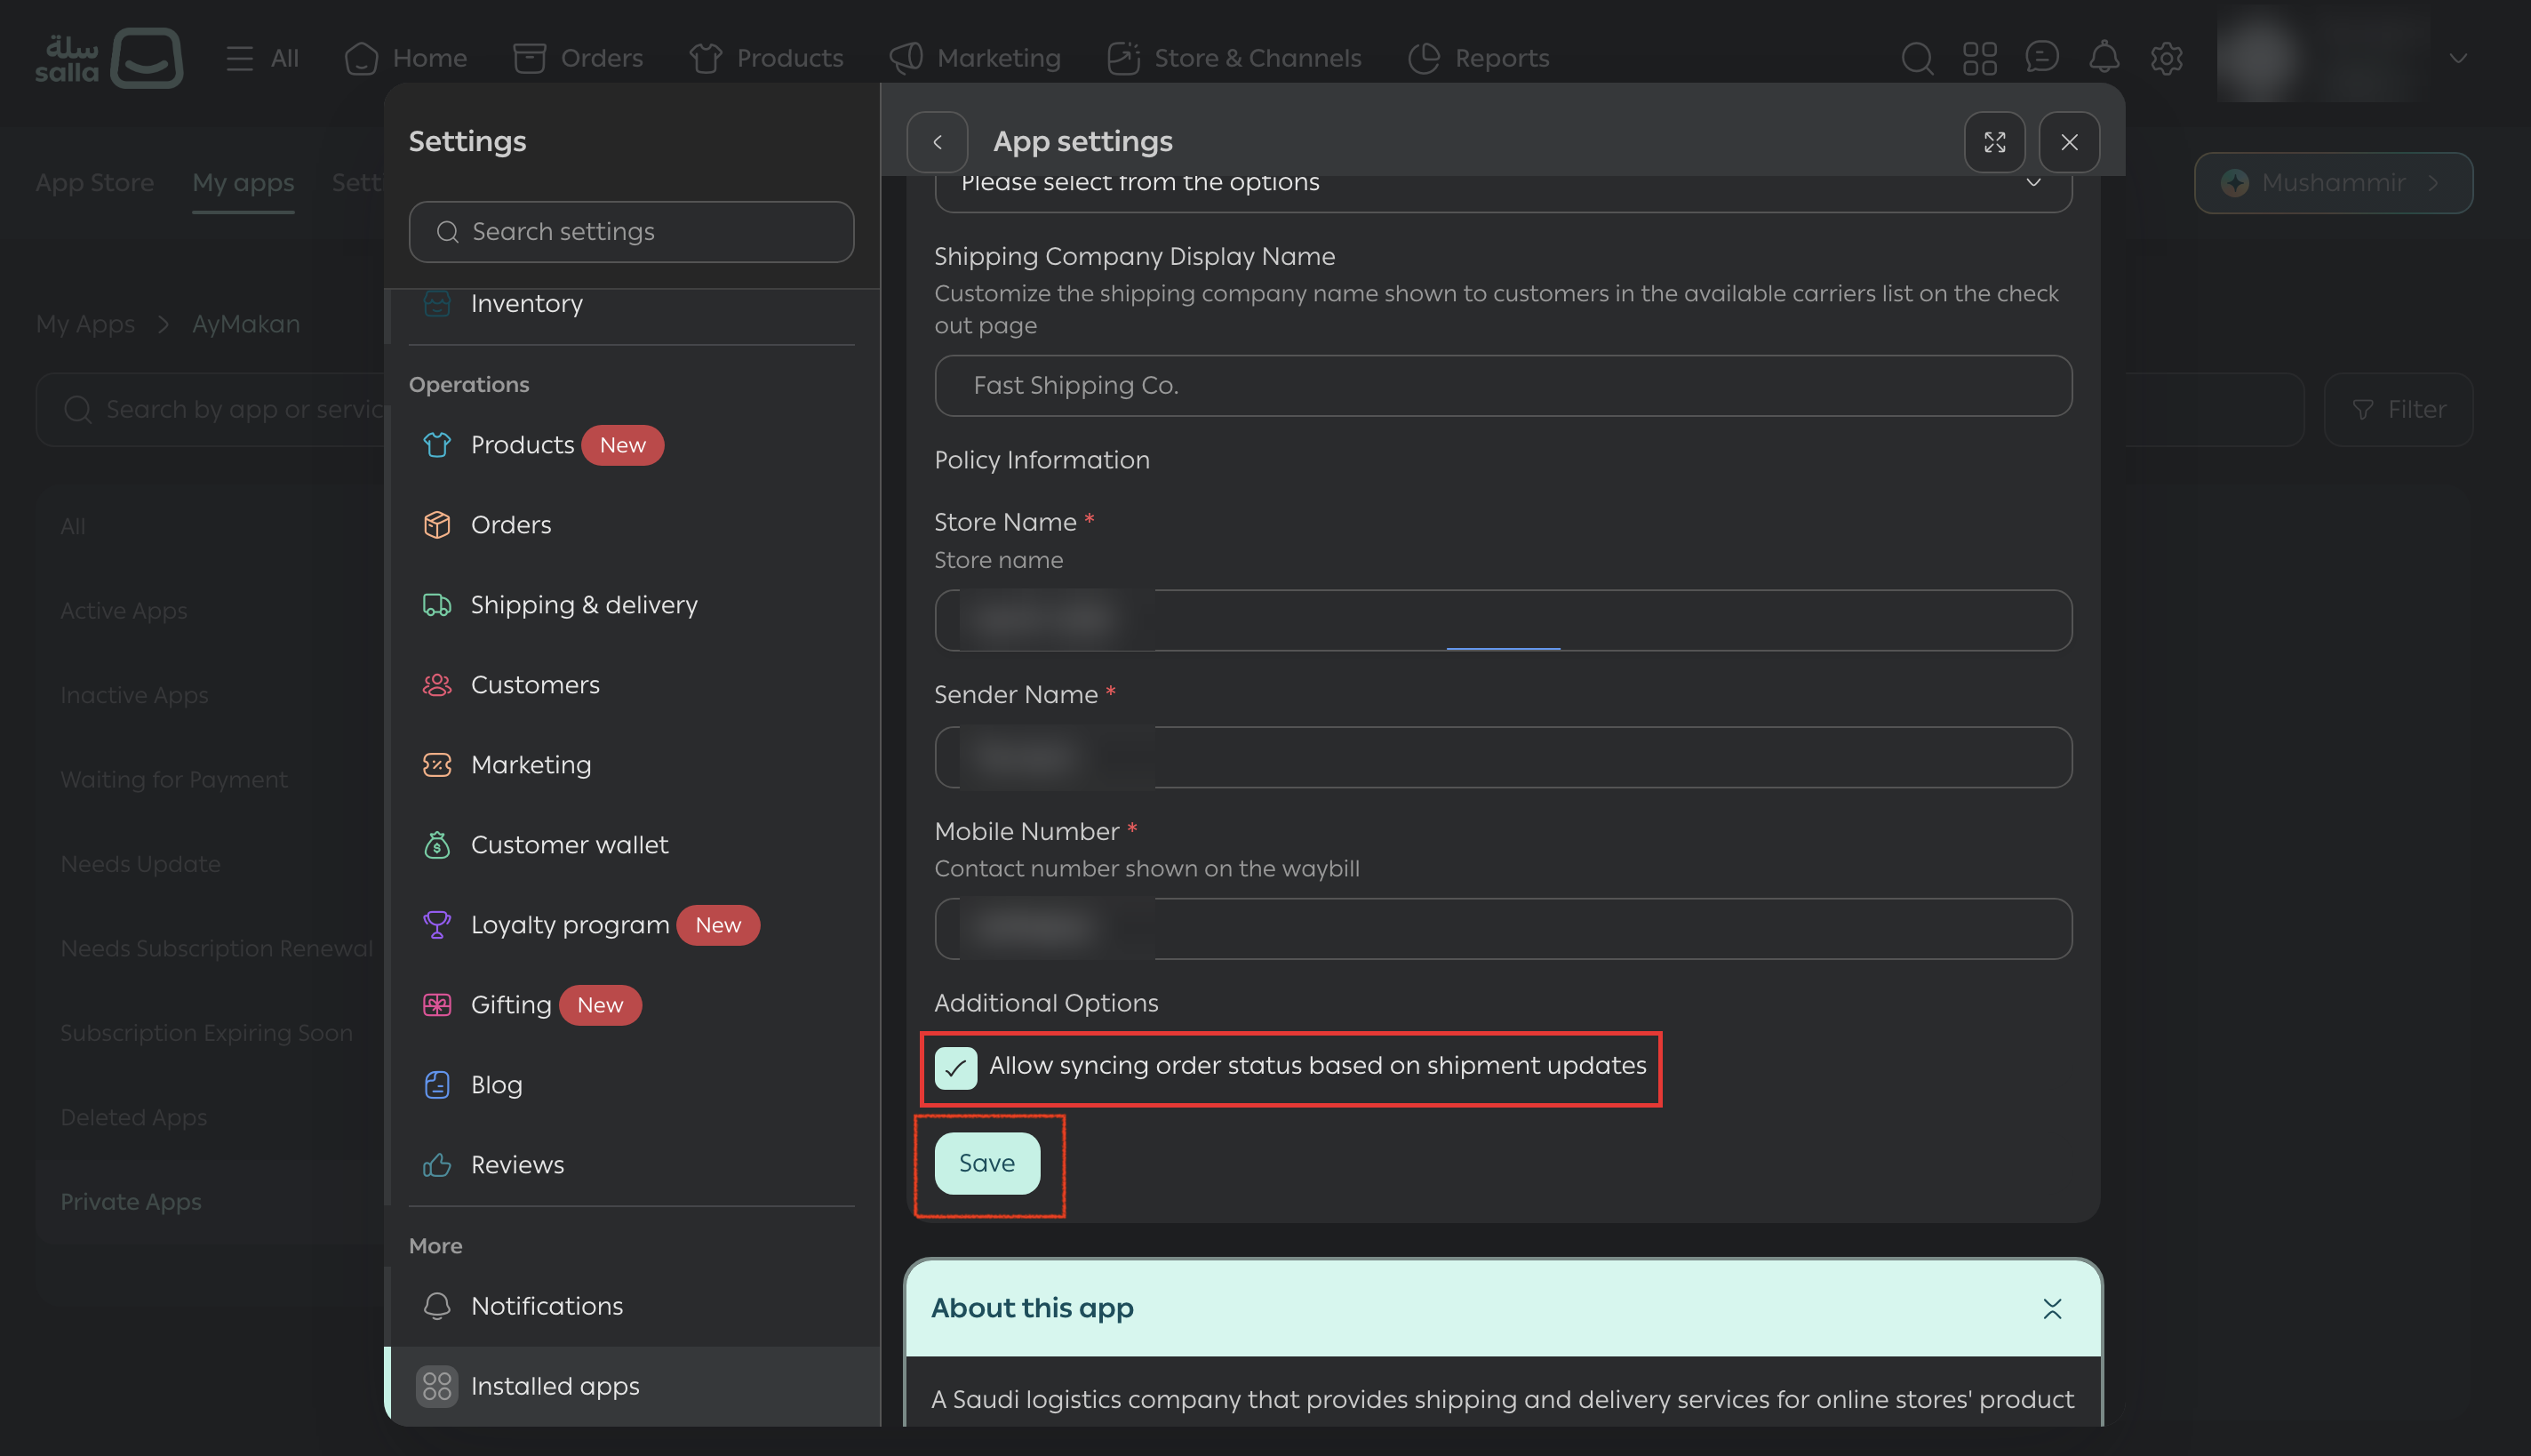Click the Save button
This screenshot has height=1456, width=2531.
(986, 1163)
